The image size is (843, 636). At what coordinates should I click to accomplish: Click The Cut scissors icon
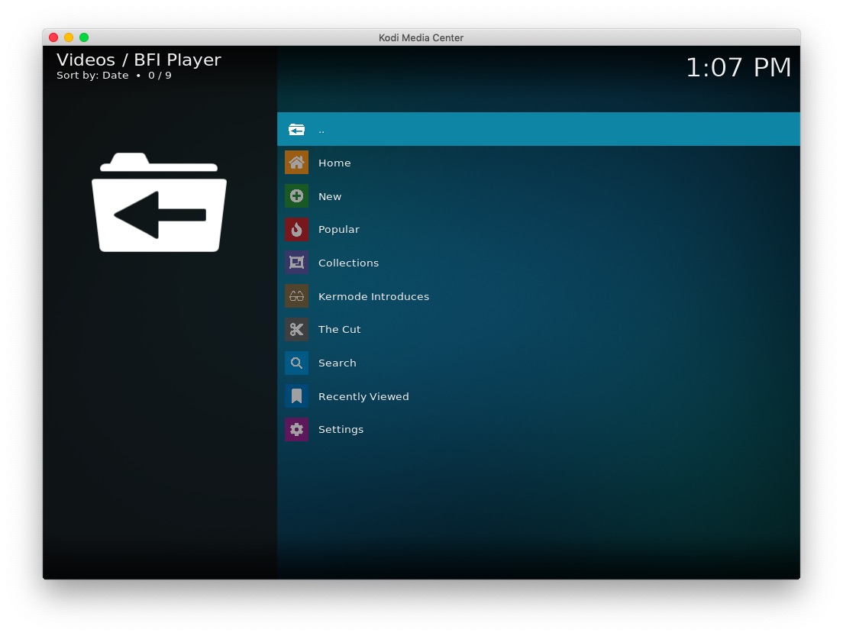[x=296, y=329]
